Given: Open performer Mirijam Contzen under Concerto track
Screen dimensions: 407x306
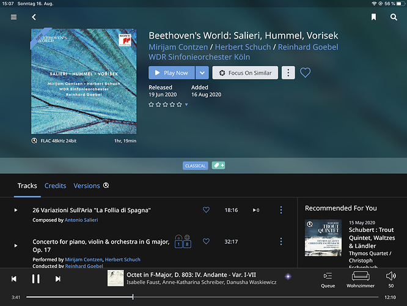Looking at the screenshot, I should [x=84, y=259].
